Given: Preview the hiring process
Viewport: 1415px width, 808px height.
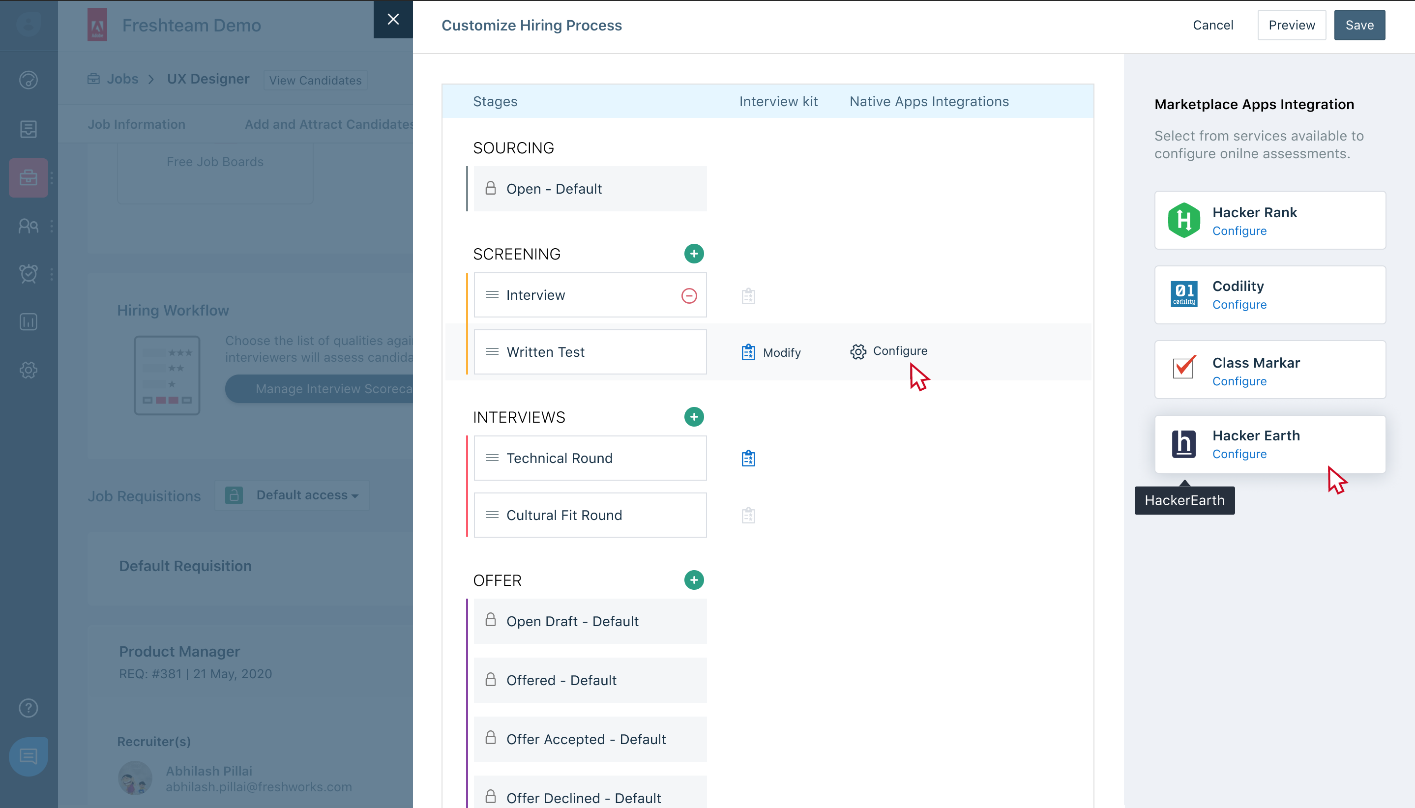Looking at the screenshot, I should point(1291,25).
